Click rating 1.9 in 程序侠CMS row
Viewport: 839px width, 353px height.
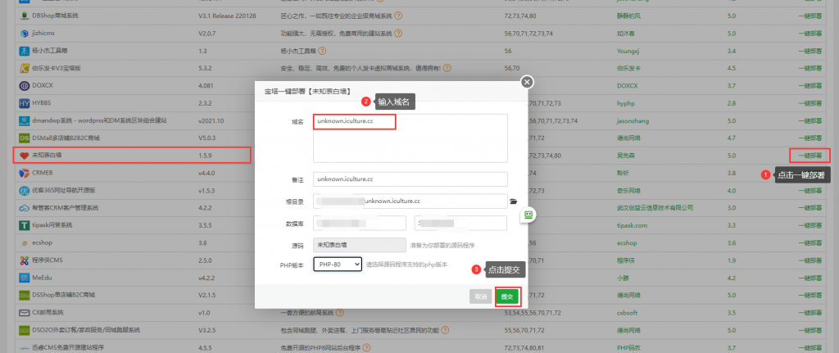click(x=732, y=260)
